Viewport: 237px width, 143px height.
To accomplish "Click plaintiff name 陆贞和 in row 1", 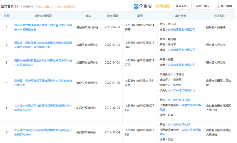I will pos(172,24).
